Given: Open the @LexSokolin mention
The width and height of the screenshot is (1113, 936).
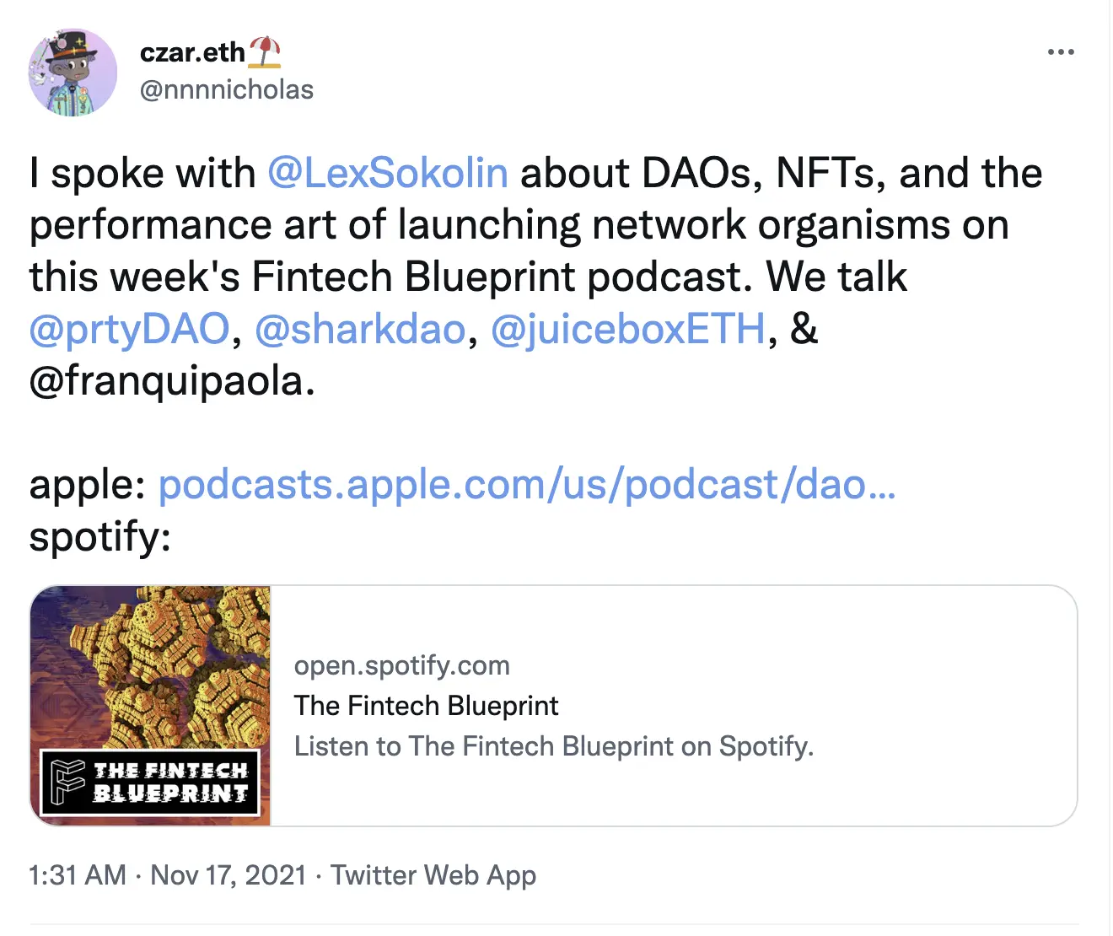Looking at the screenshot, I should pos(388,173).
